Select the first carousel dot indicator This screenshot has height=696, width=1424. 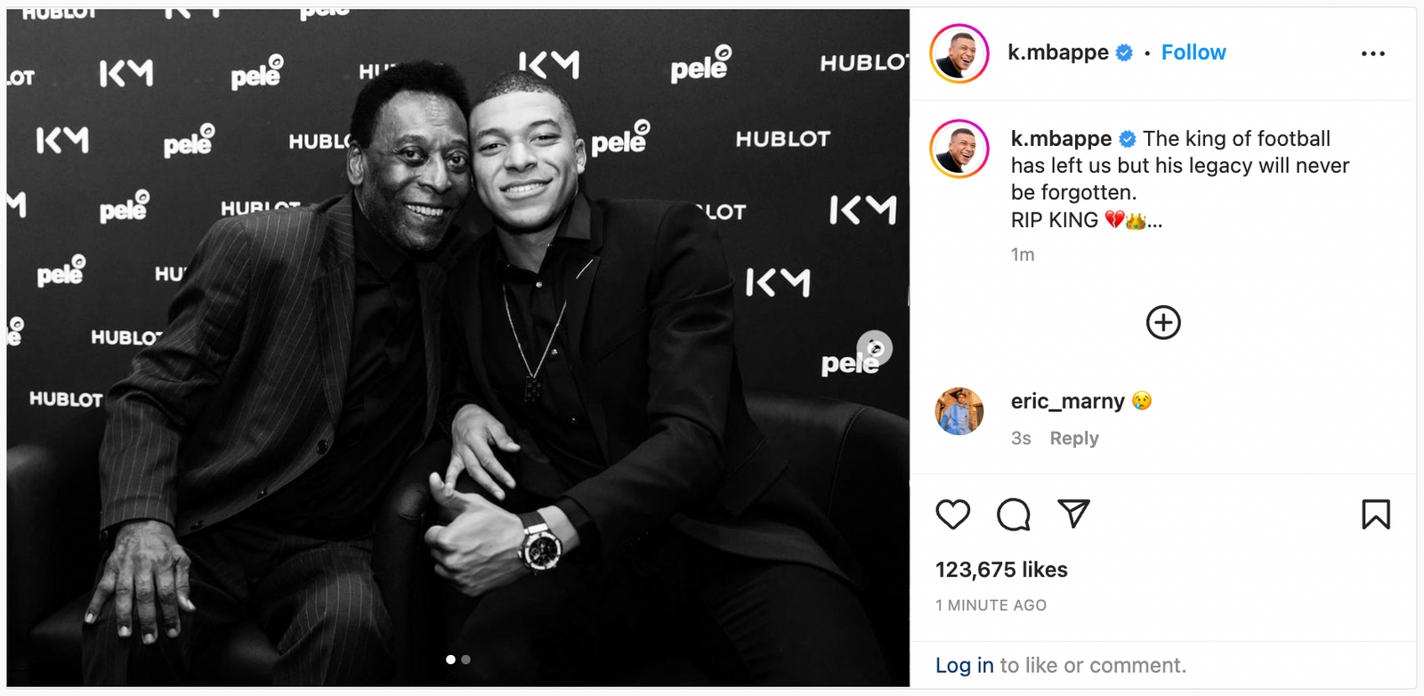click(450, 660)
